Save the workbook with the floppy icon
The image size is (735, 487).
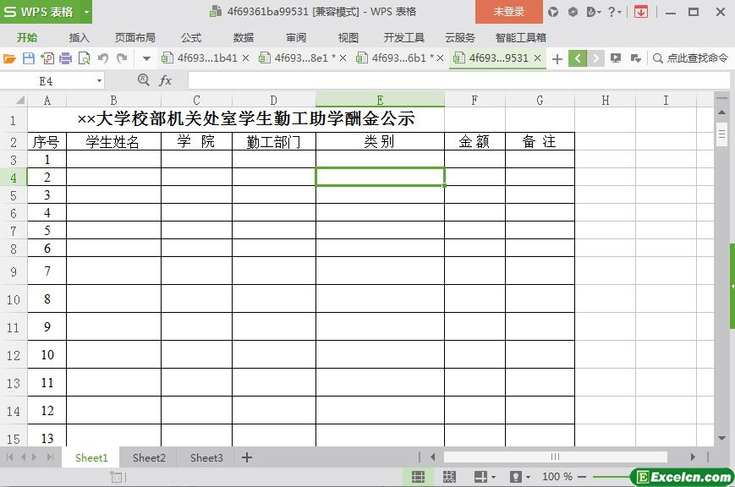tap(29, 58)
